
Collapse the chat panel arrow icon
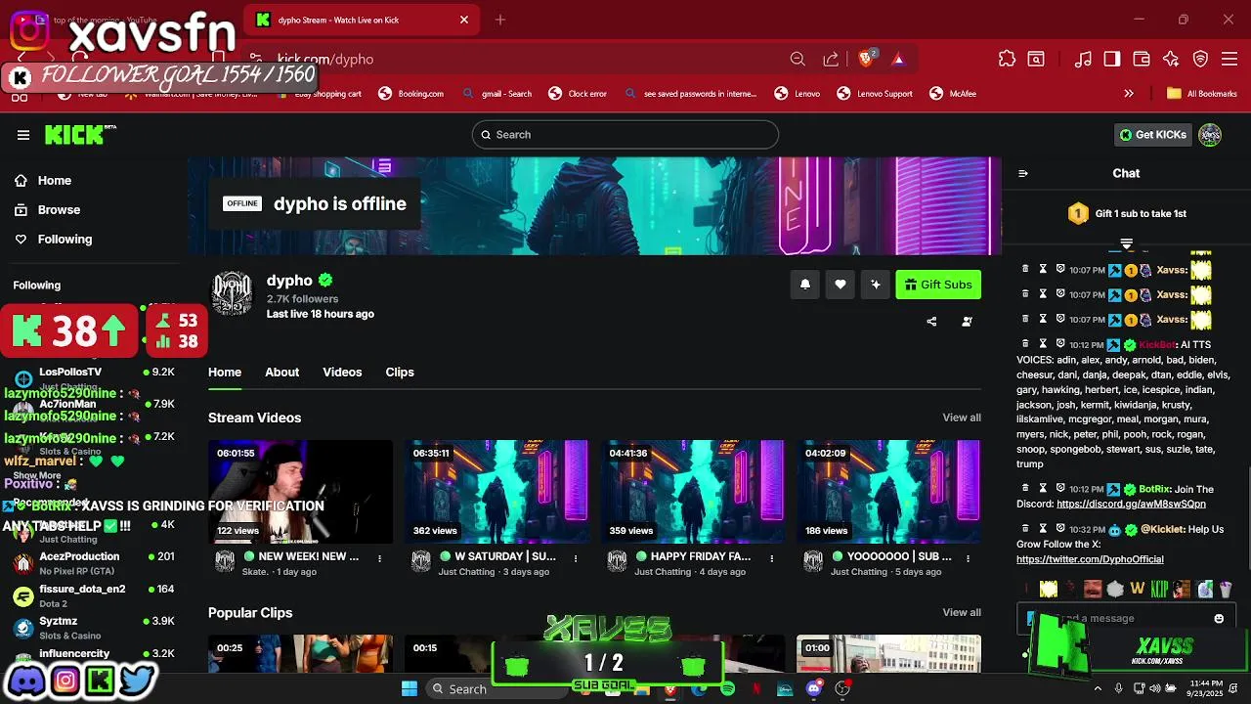coord(1023,173)
